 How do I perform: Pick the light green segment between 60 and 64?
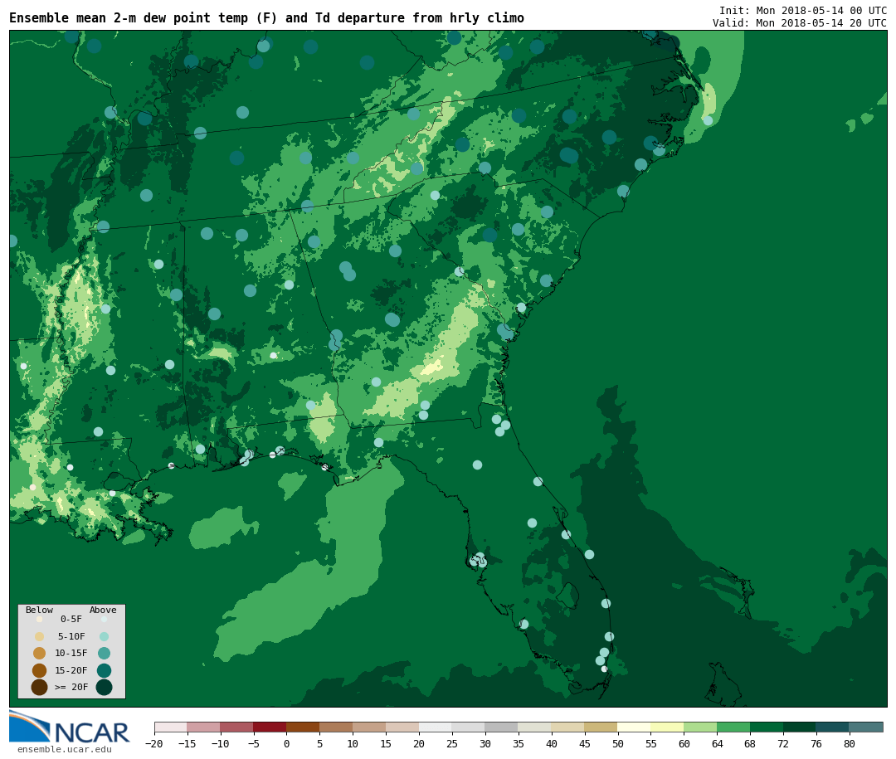click(700, 727)
